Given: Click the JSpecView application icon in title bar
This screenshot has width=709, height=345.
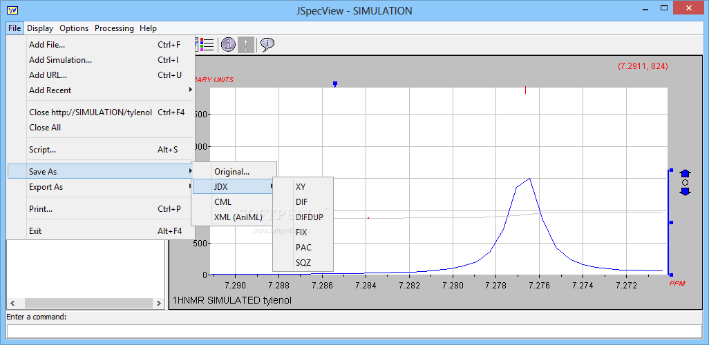Looking at the screenshot, I should (x=12, y=10).
